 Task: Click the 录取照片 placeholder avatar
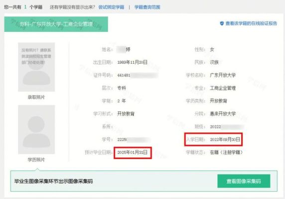(x=36, y=67)
